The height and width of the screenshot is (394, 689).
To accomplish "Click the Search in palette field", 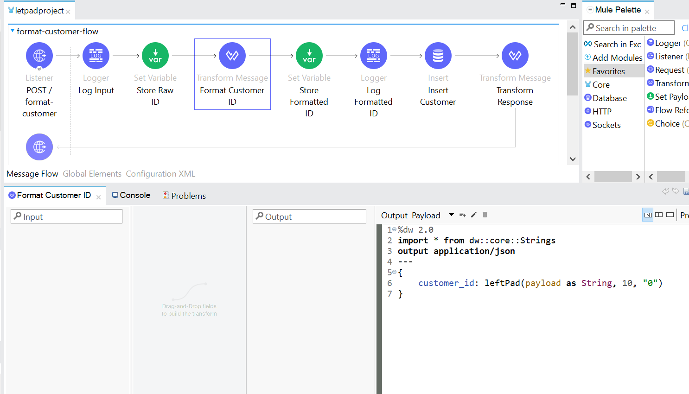I will (629, 28).
